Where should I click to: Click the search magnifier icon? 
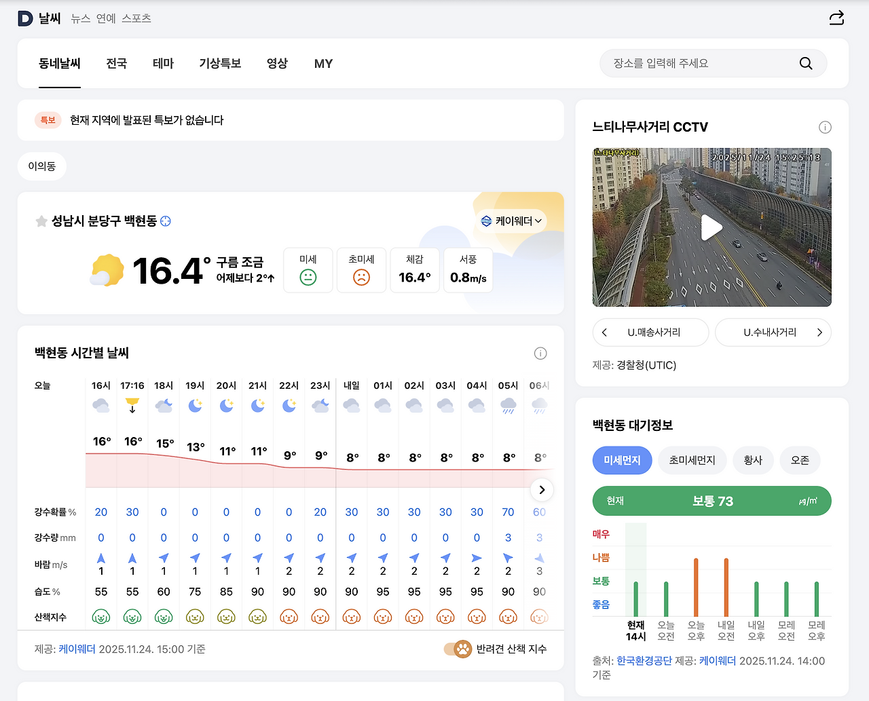tap(805, 63)
